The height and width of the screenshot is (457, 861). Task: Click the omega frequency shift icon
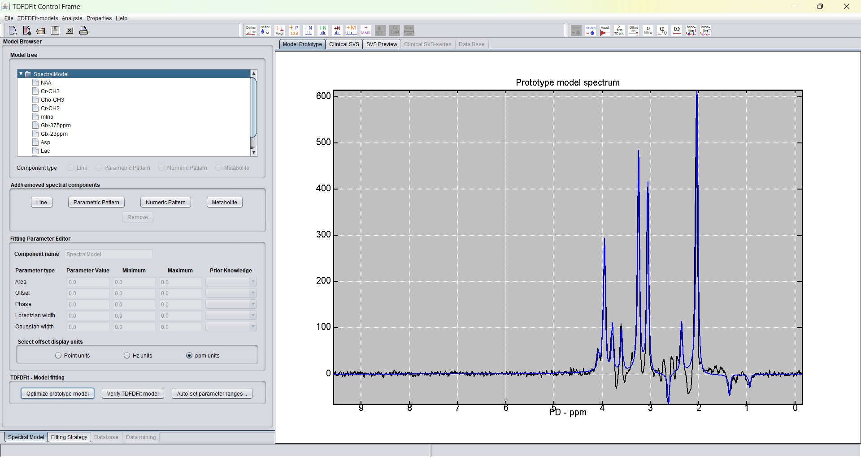point(677,30)
